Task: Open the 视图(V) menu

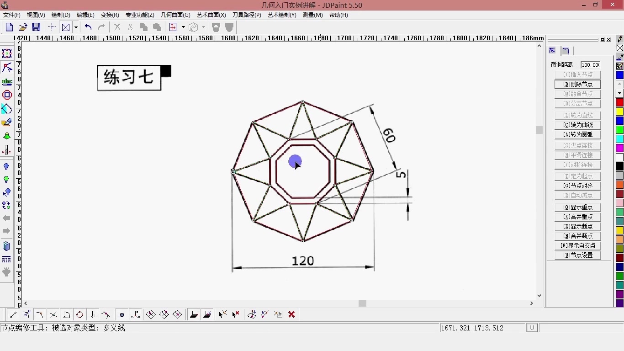Action: (x=36, y=15)
